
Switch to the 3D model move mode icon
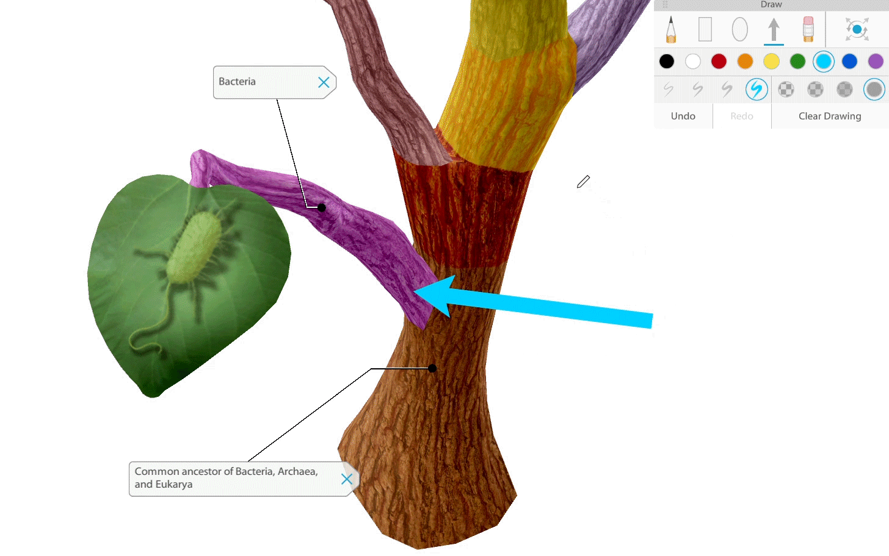pos(856,29)
